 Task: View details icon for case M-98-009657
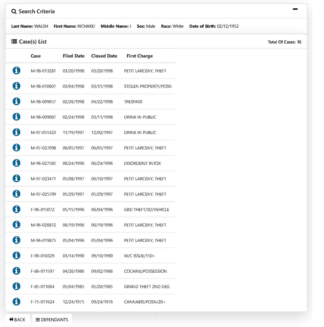pyautogui.click(x=16, y=101)
